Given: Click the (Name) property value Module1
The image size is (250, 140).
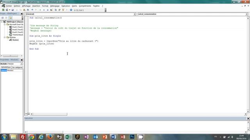Looking at the screenshot, I should [x=15, y=70].
